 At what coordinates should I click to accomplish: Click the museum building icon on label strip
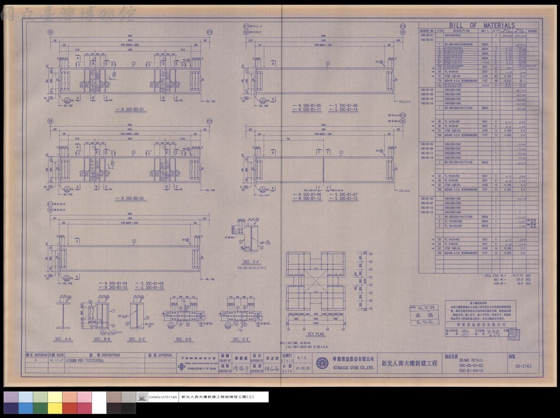142,397
